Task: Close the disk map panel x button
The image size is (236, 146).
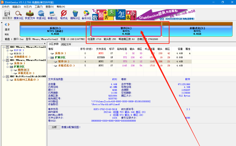Action: [2, 23]
